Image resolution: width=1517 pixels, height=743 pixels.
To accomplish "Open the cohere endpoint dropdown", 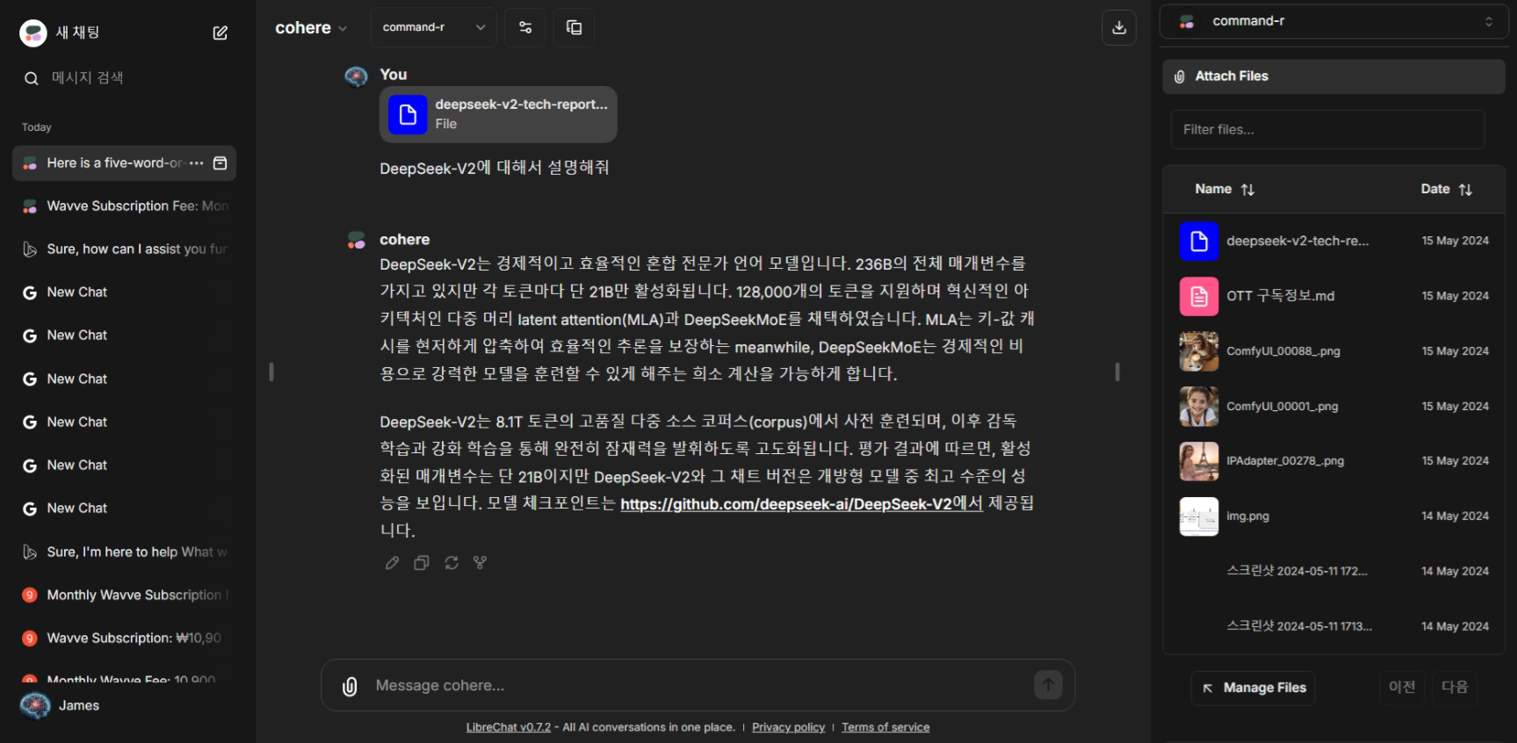I will pyautogui.click(x=311, y=28).
